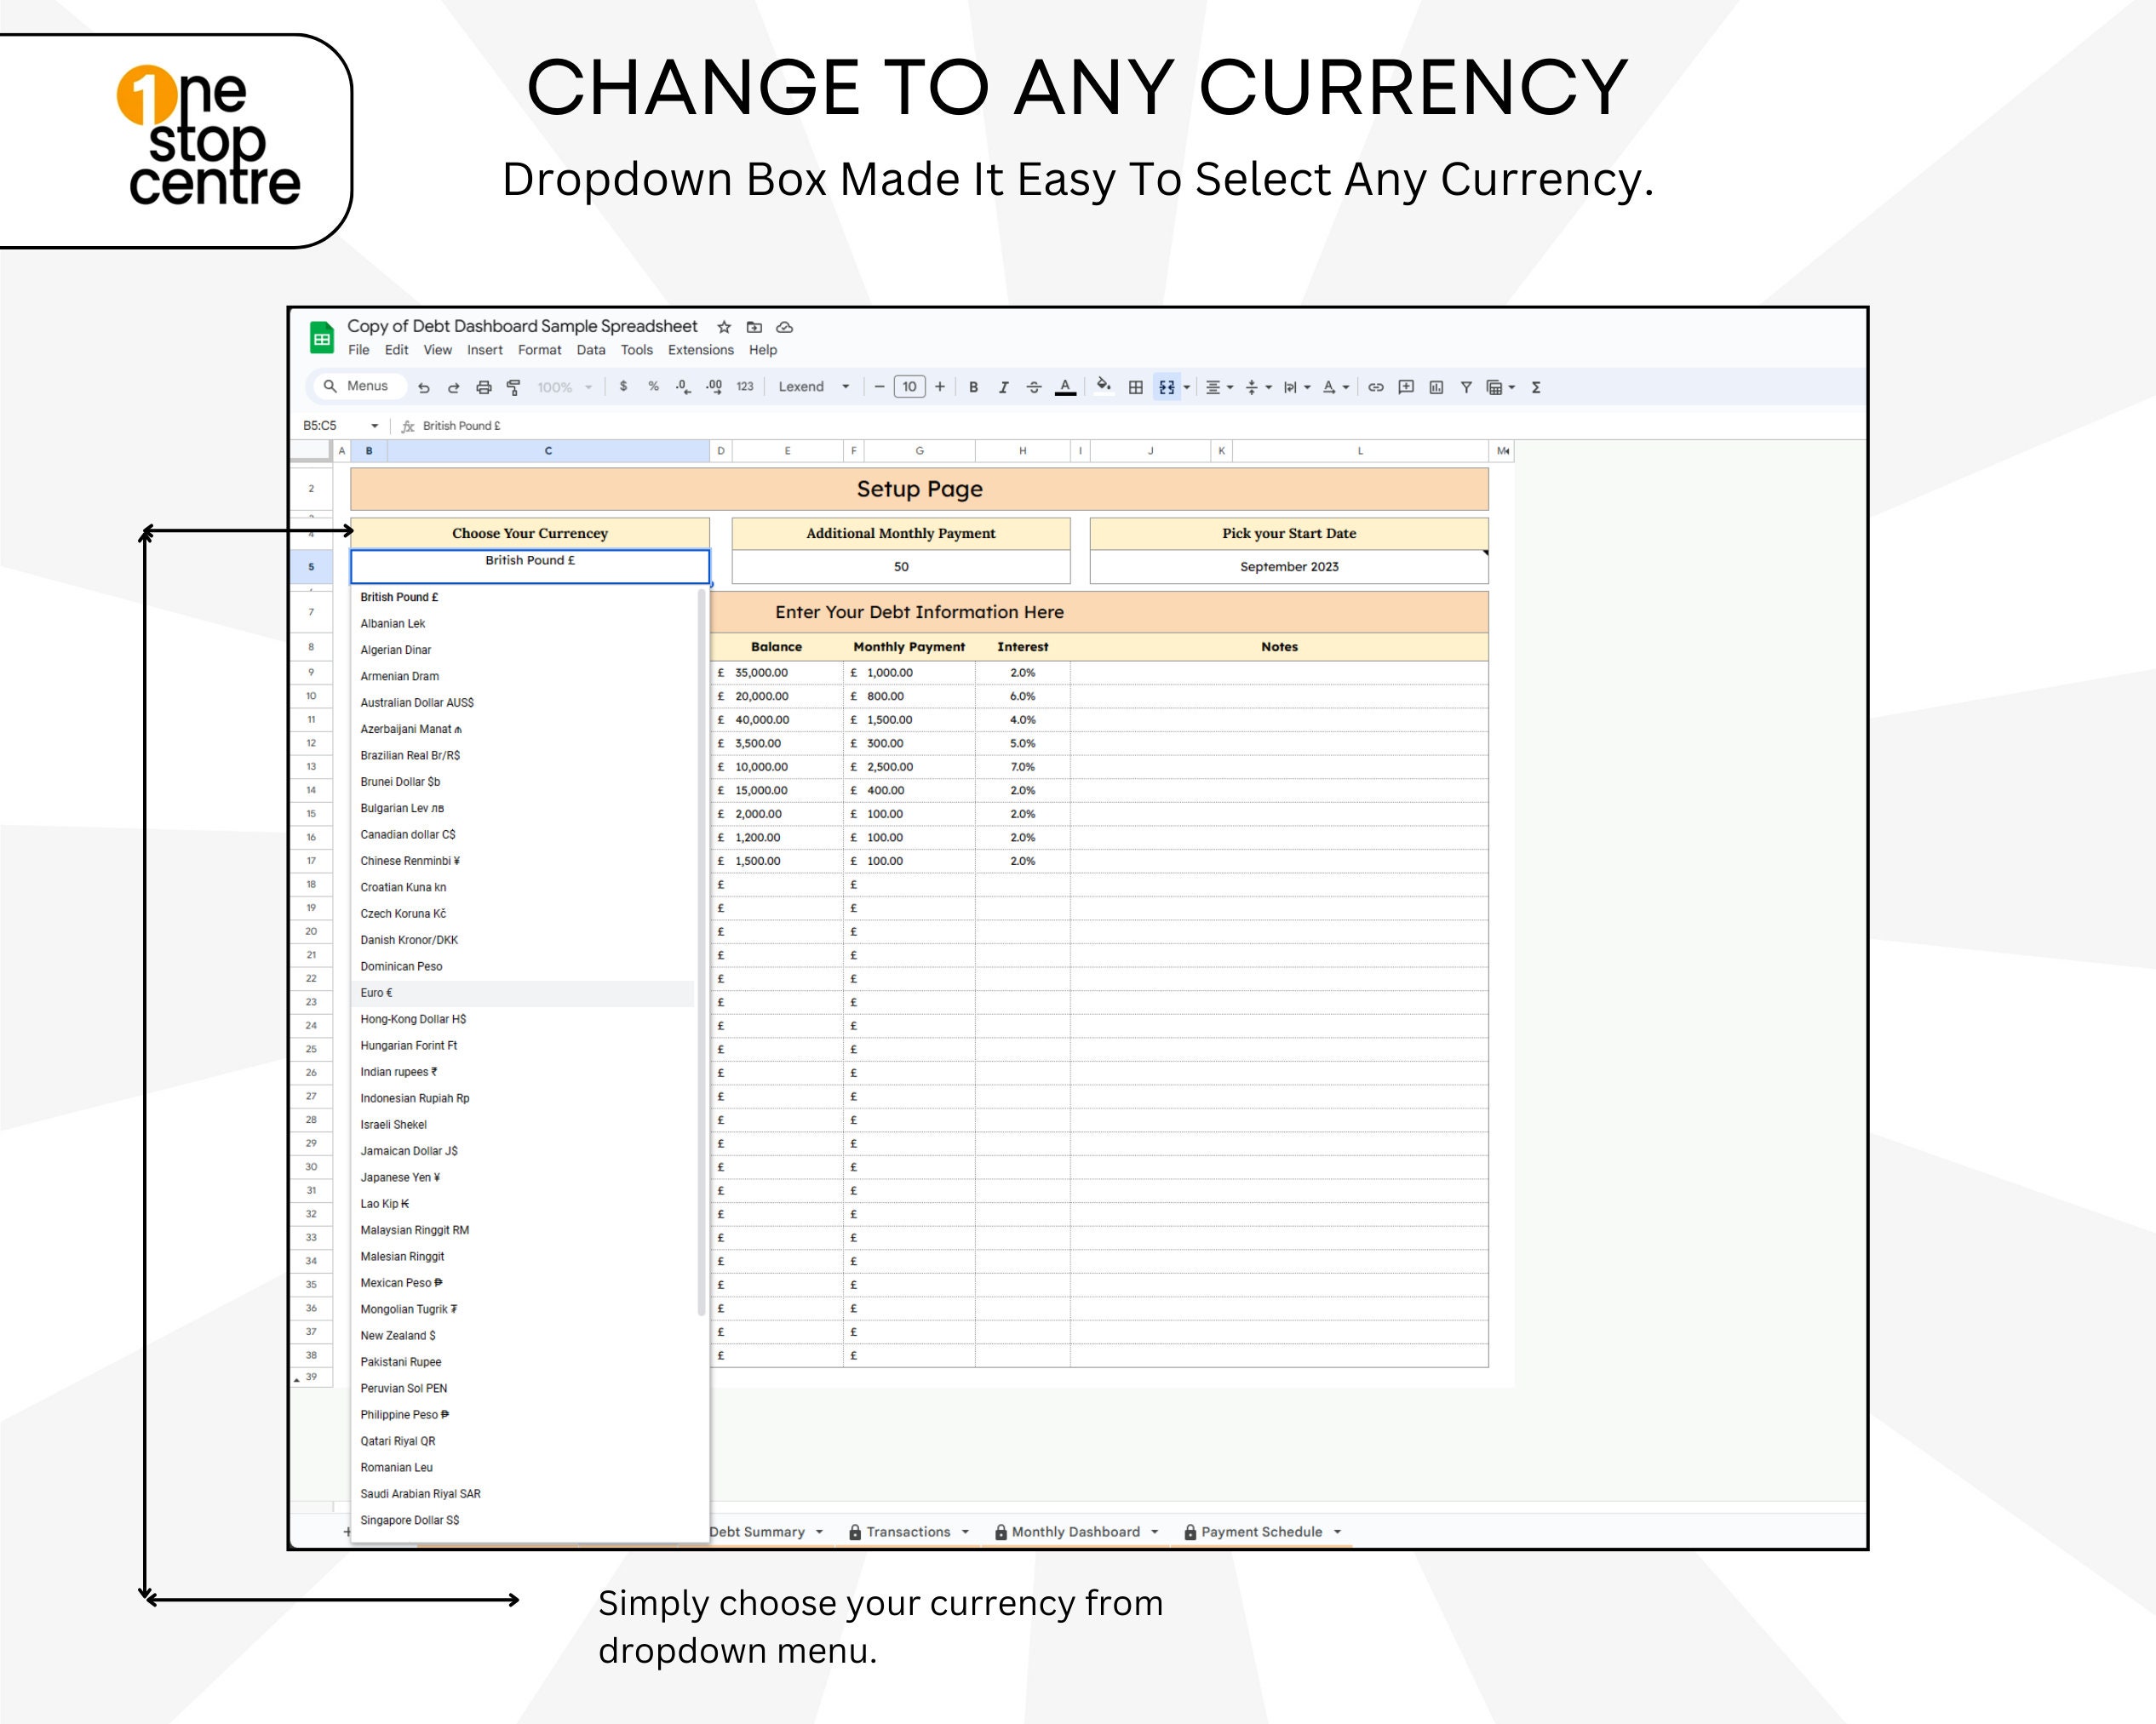Click the print icon
This screenshot has height=1724, width=2156.
click(483, 387)
